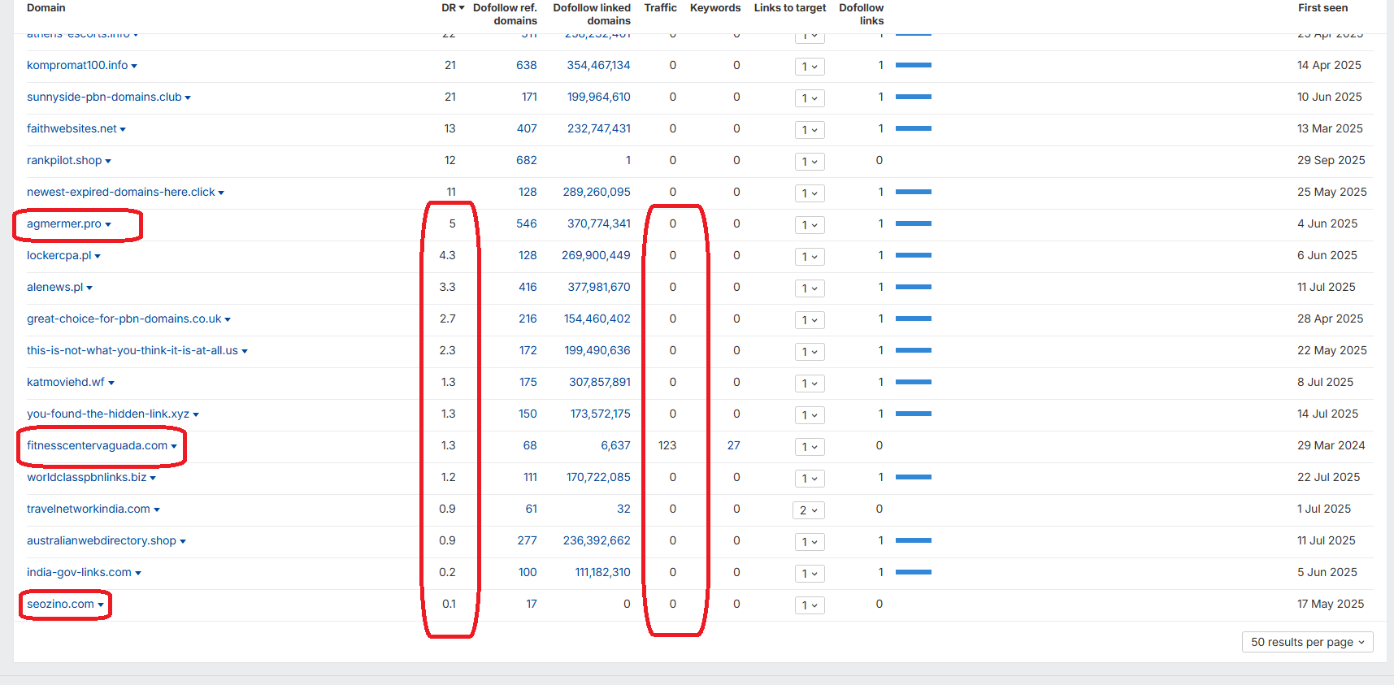Open Links to target dropdown for travelnetworkindia.com
The image size is (1394, 685).
tap(809, 510)
